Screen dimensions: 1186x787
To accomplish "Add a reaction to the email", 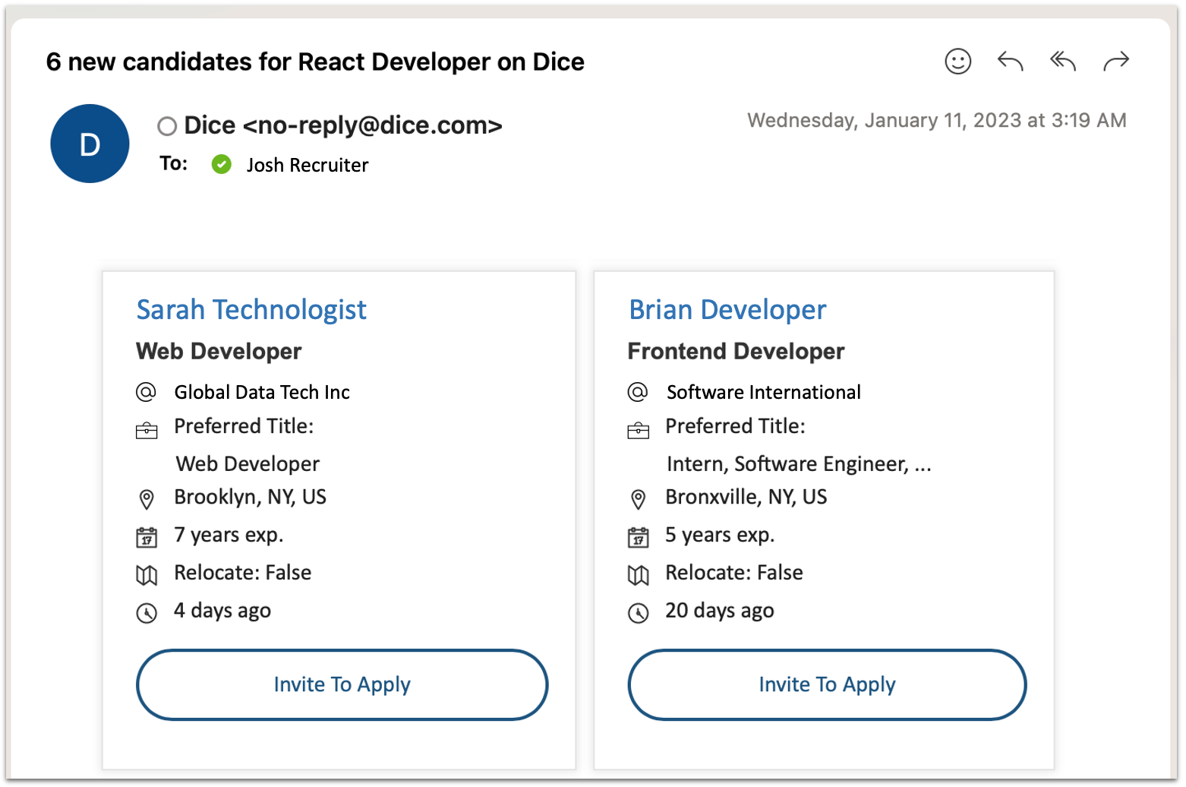I will [x=957, y=62].
